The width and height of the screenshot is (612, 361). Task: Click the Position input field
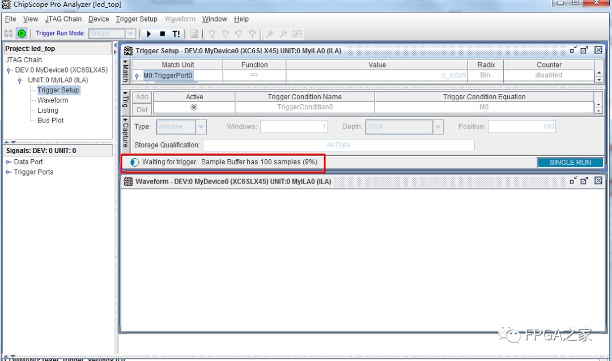[522, 127]
